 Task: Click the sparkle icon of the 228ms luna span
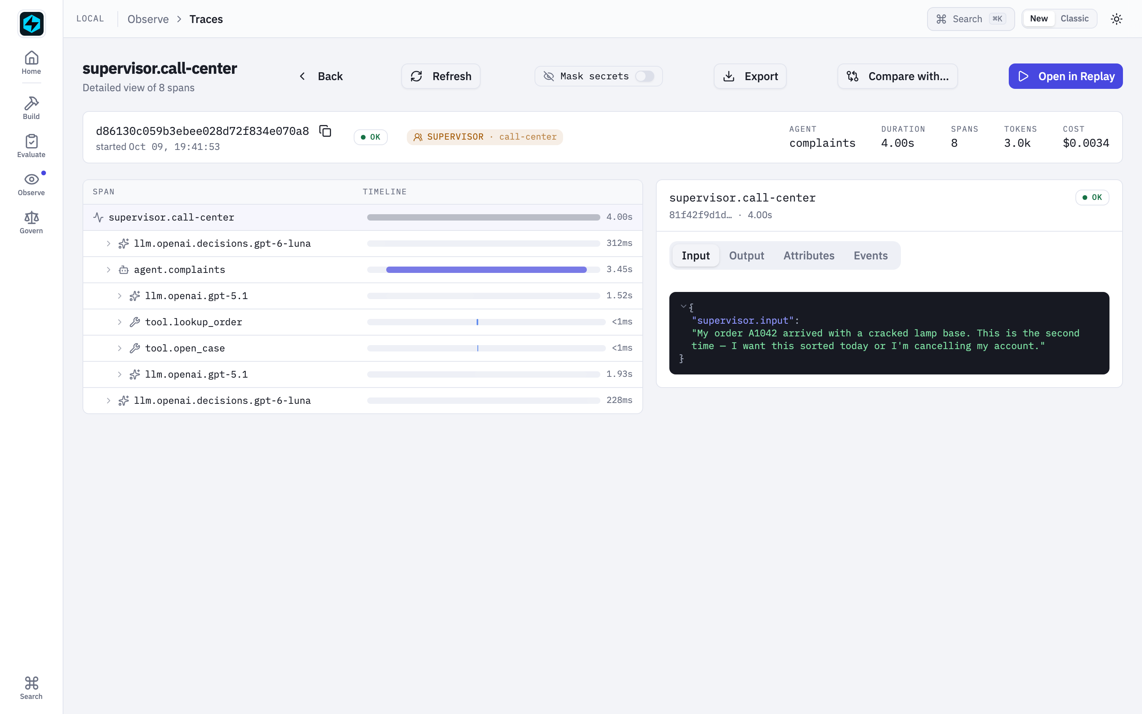[x=124, y=401]
